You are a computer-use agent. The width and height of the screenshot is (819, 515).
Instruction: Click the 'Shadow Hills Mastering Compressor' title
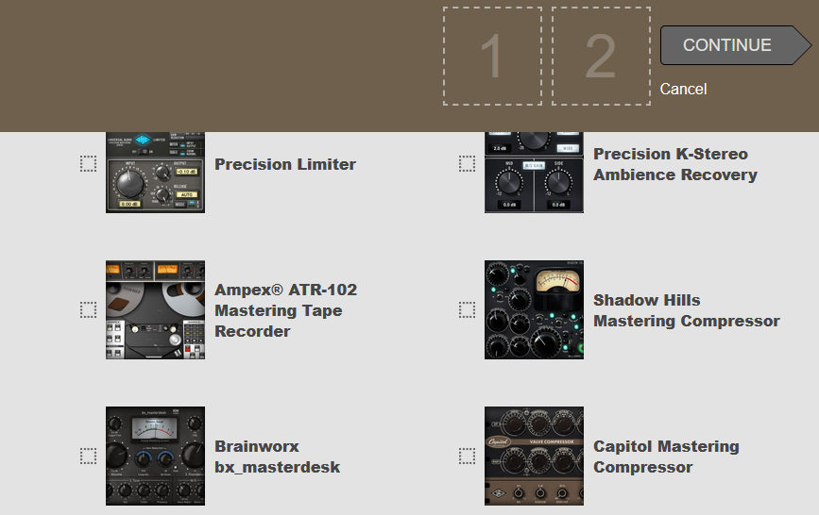[x=687, y=310]
